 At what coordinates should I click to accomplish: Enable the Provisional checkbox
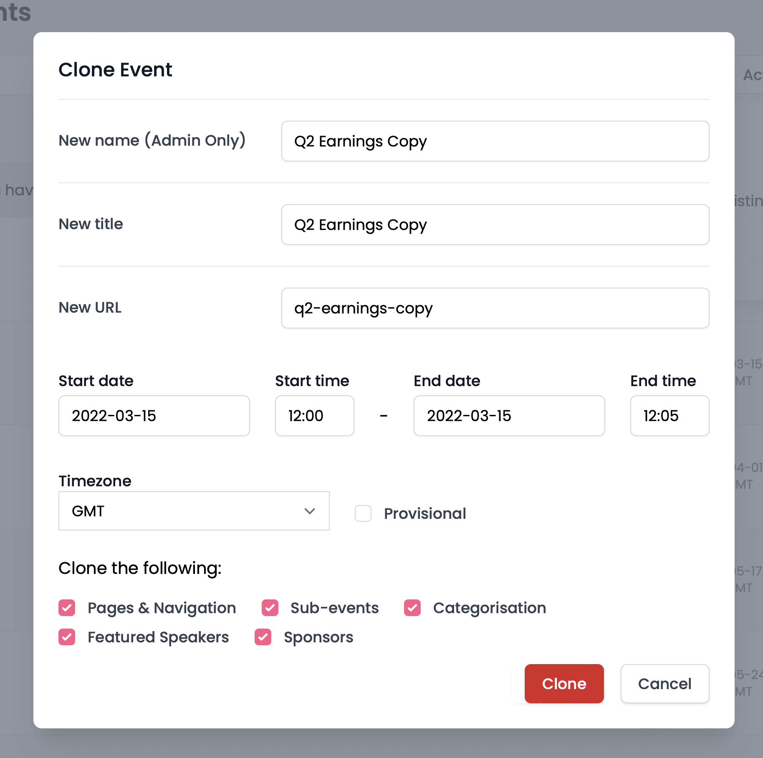363,513
